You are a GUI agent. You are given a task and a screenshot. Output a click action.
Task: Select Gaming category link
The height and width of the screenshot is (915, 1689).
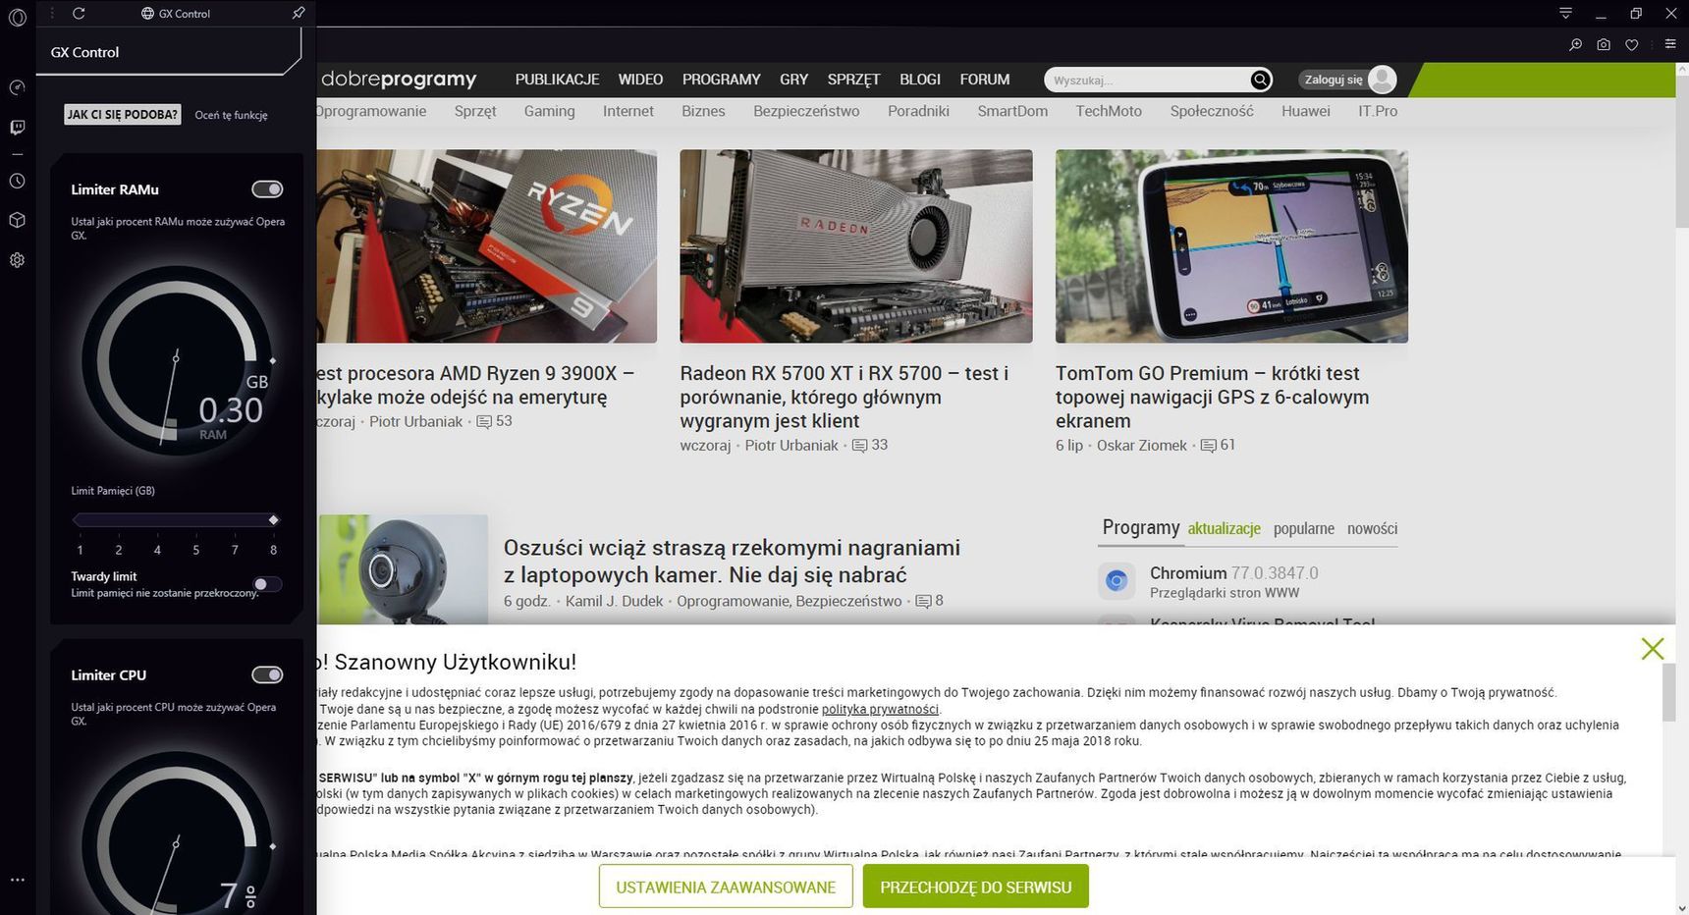pyautogui.click(x=549, y=111)
